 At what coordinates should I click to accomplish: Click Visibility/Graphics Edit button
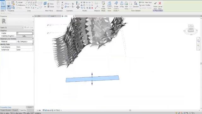click(25, 36)
